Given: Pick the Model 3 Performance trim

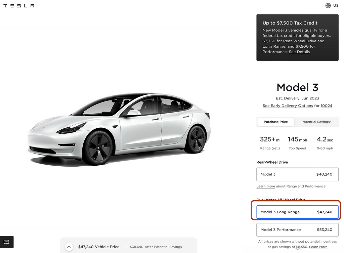Looking at the screenshot, I should click(297, 230).
